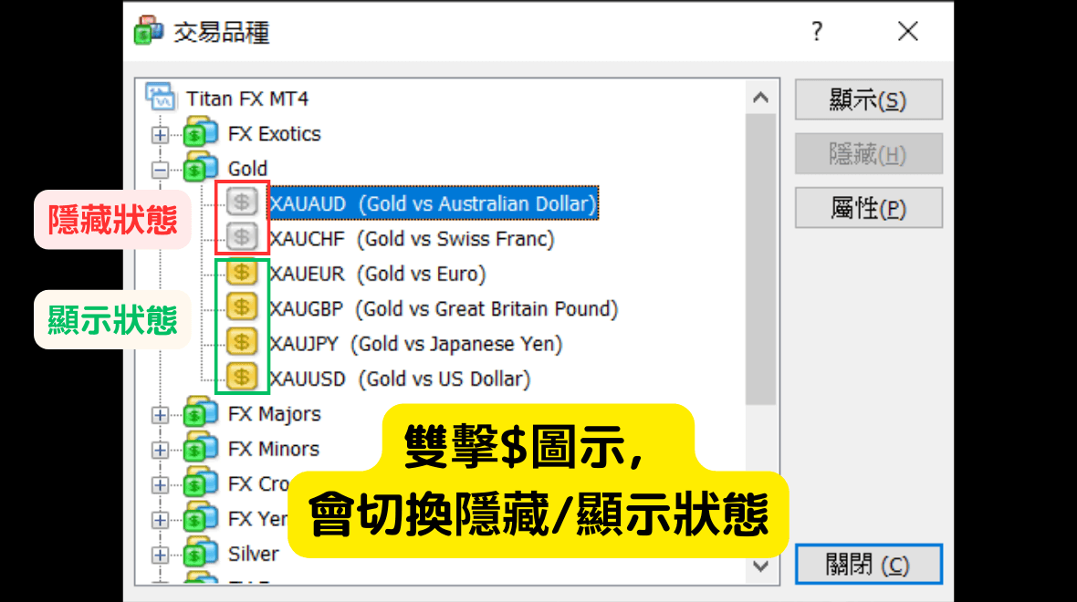1077x602 pixels.
Task: Click the FX Exotics folder icon
Action: (201, 133)
